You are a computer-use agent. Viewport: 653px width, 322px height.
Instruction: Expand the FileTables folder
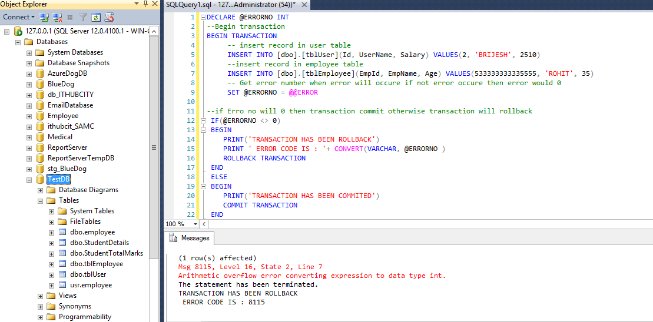(x=52, y=222)
